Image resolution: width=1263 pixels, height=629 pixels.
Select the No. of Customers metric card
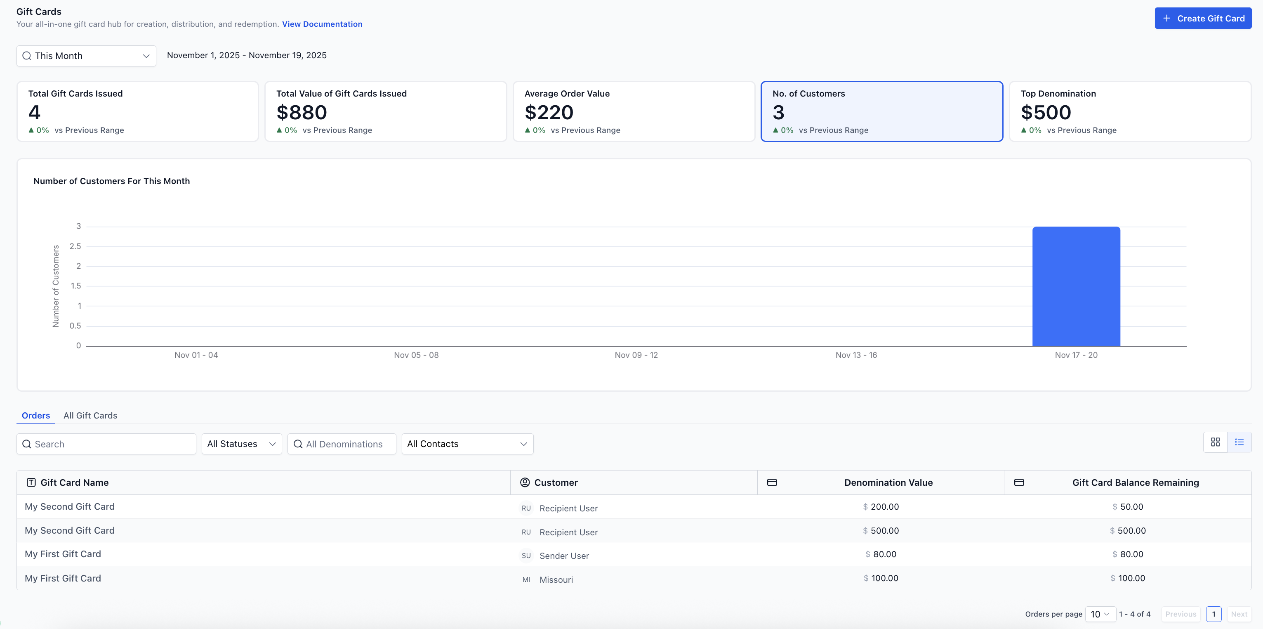point(881,111)
